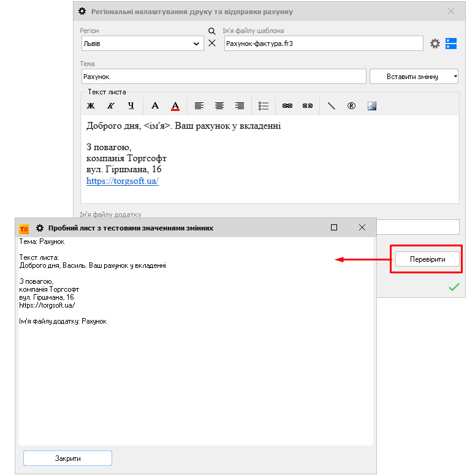Image resolution: width=467 pixels, height=475 pixels.
Task: Open the Вставити змінну dropdown
Action: pyautogui.click(x=414, y=76)
